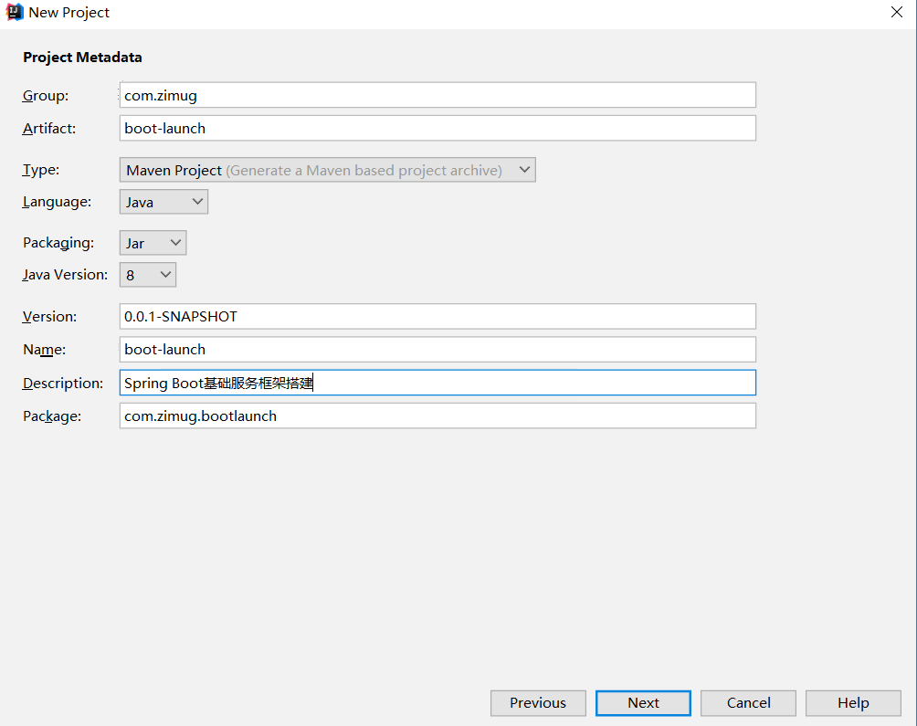Click the Java Version label
The height and width of the screenshot is (726, 917).
[x=65, y=275]
